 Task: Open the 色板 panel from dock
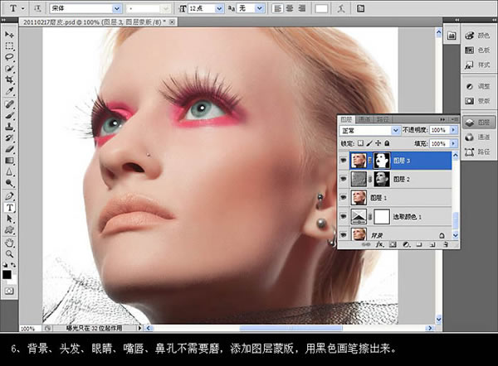(x=478, y=50)
